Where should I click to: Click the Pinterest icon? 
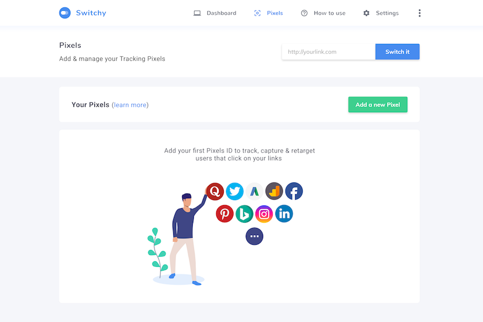(224, 214)
